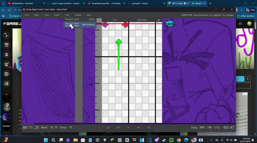Open the Window menu in Chart Editor
Screen dimensions: 257x143
pyautogui.click(x=78, y=15)
